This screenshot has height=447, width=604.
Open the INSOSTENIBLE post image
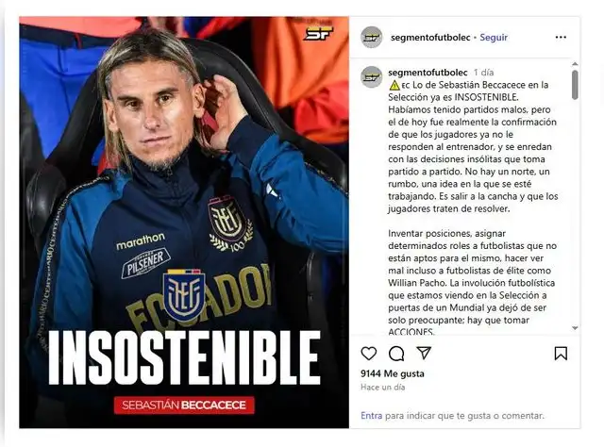click(184, 223)
